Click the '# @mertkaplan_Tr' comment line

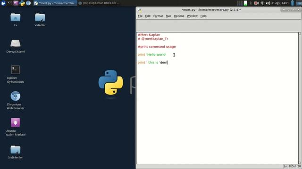click(x=153, y=38)
